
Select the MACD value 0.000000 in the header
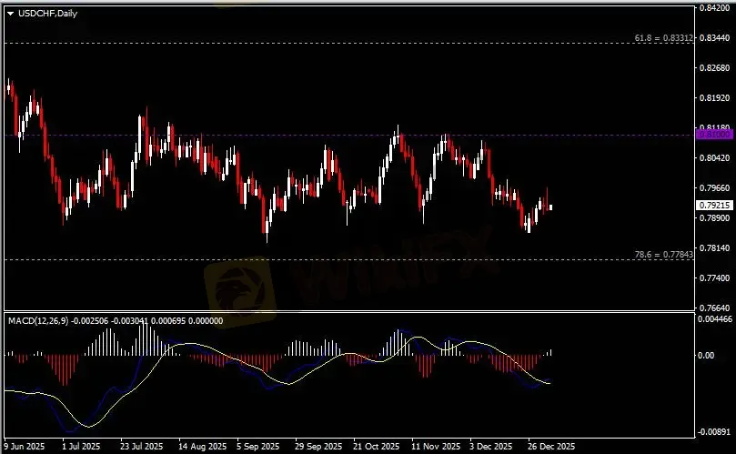click(206, 320)
